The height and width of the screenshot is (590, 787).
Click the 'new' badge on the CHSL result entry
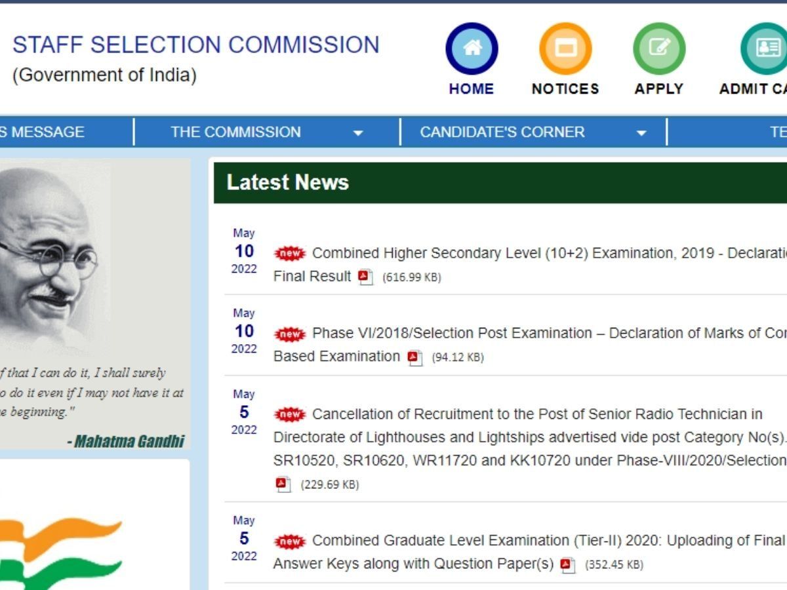(x=290, y=252)
